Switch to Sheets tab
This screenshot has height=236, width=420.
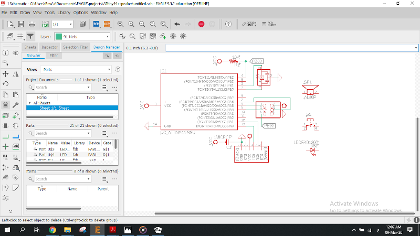pos(30,47)
